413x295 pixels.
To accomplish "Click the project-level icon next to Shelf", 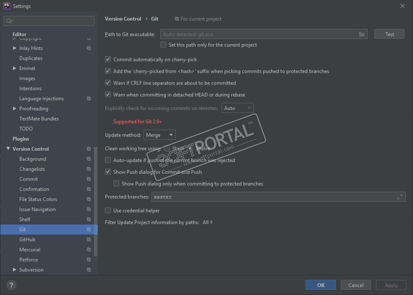I will coord(89,219).
